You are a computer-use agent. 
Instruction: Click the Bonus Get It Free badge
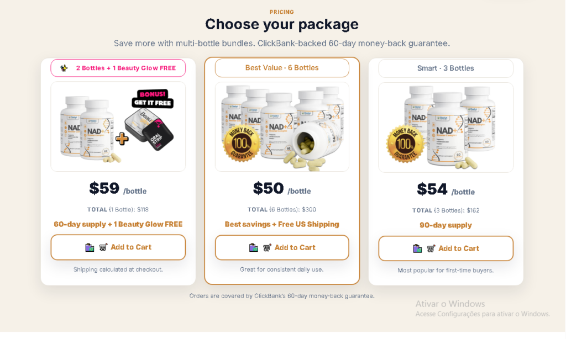point(153,99)
